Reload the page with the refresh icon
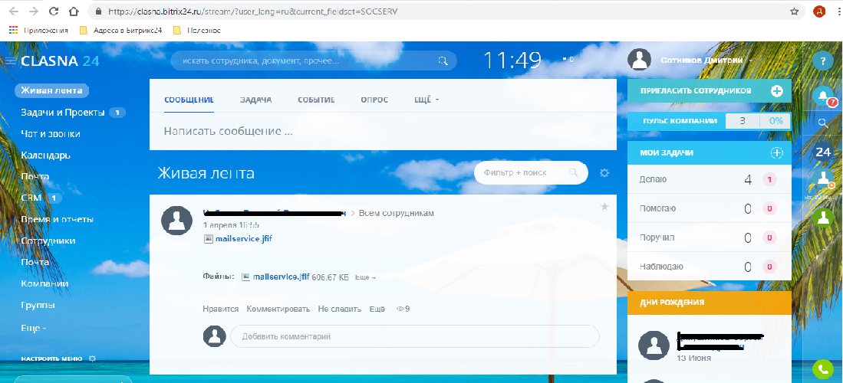Viewport: 843px width, 383px height. (x=53, y=11)
